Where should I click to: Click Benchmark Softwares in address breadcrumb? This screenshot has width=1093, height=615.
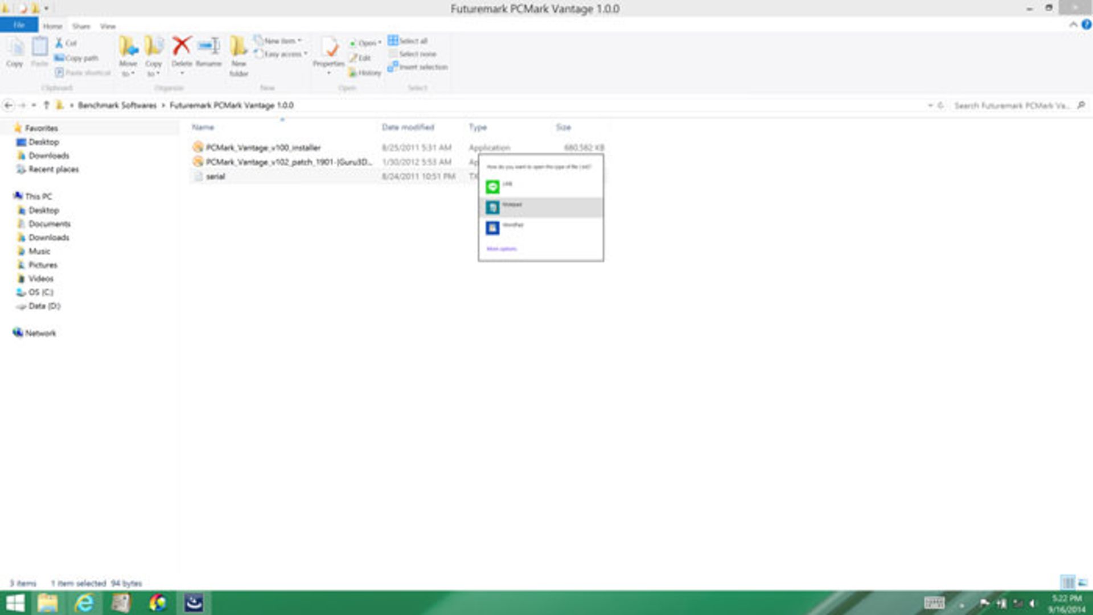[x=117, y=105]
